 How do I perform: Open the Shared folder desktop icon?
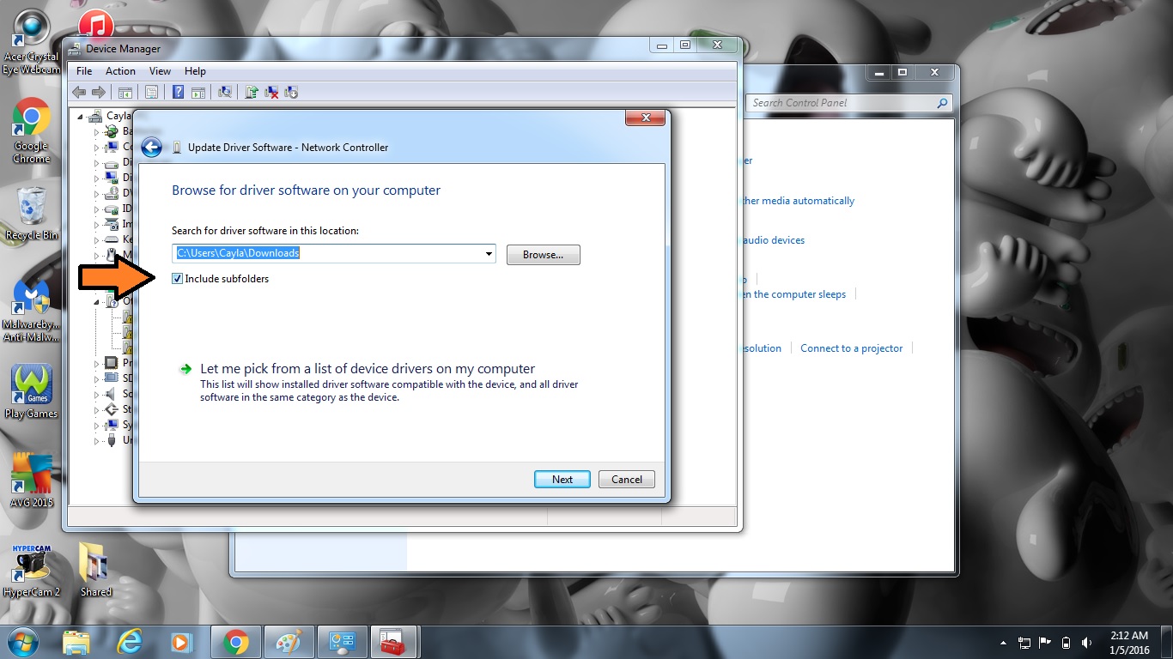(x=95, y=570)
